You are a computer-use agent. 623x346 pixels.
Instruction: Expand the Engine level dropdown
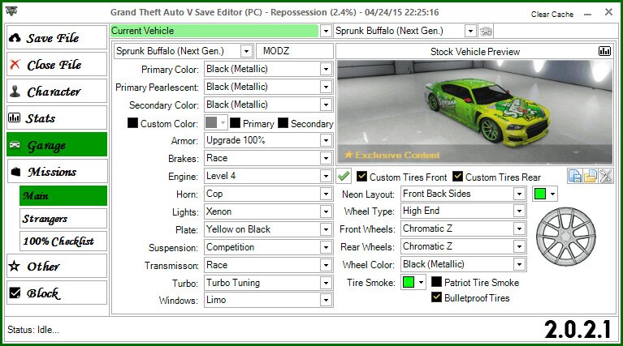point(326,176)
